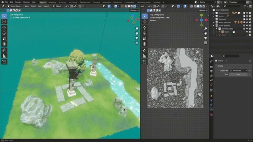Select the Move tool in left viewport
Viewport: 253px width, 142px height.
[x=4, y=28]
